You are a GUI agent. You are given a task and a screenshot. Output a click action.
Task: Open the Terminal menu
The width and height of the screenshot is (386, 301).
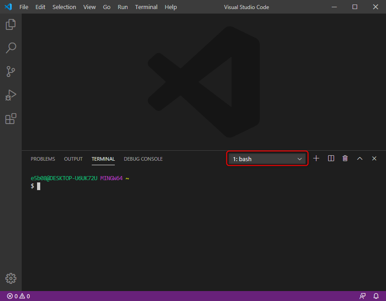(146, 7)
